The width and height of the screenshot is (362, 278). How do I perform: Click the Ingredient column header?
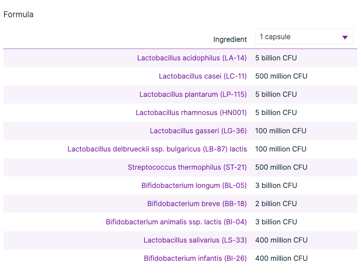tap(230, 39)
